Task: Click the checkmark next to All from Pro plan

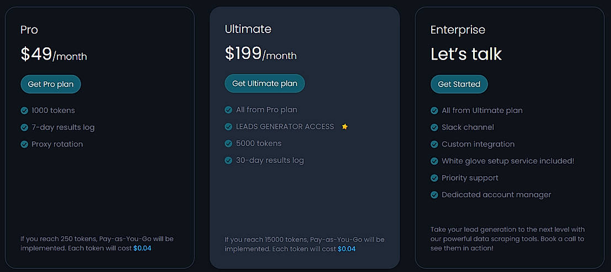Action: (228, 110)
